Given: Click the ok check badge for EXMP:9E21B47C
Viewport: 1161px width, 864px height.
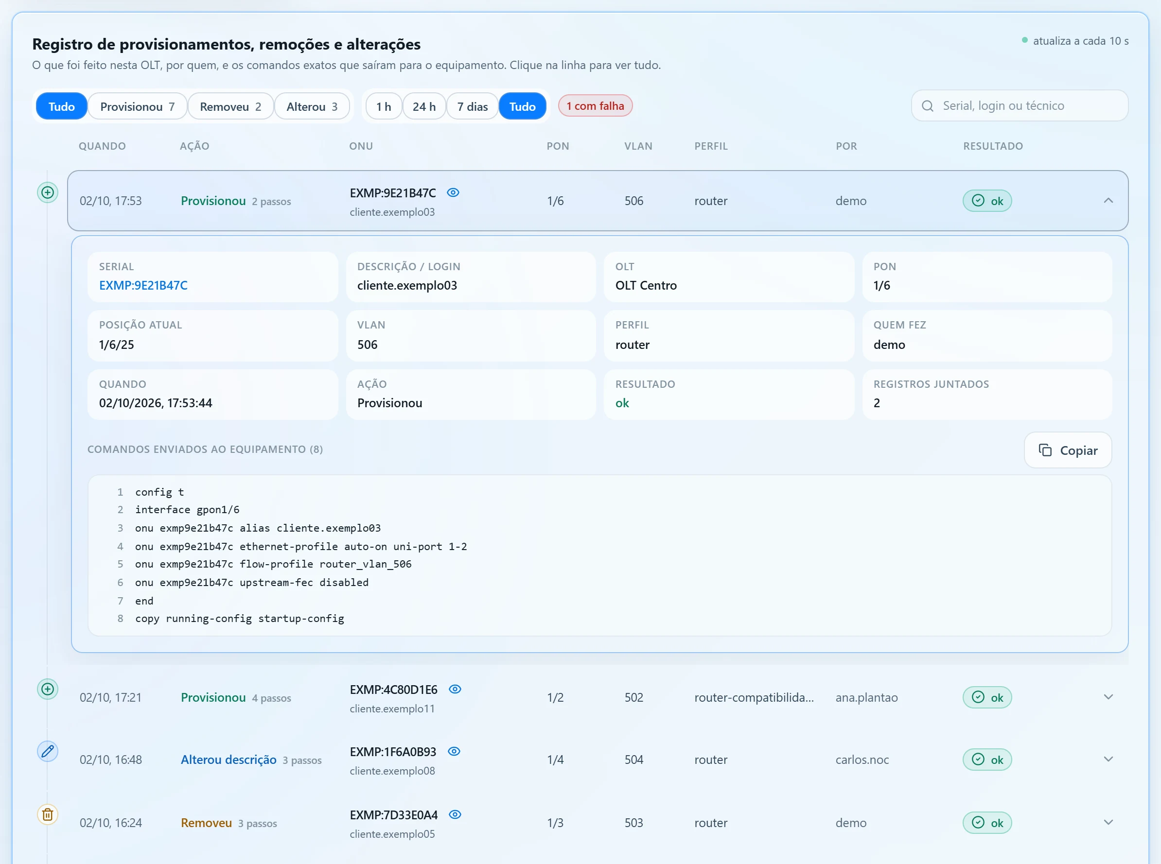Looking at the screenshot, I should 987,201.
